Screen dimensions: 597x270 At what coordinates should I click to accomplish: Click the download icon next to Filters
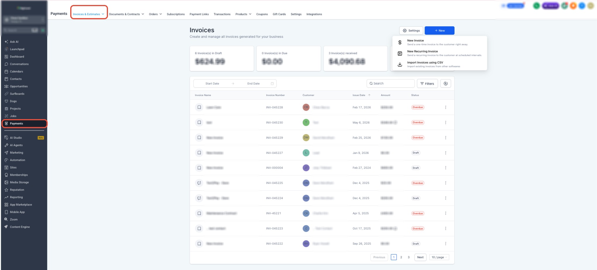point(445,83)
